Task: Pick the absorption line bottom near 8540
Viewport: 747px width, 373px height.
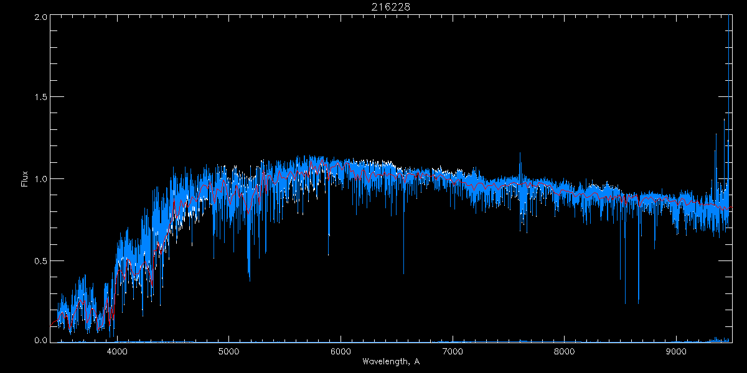Action: pyautogui.click(x=625, y=303)
